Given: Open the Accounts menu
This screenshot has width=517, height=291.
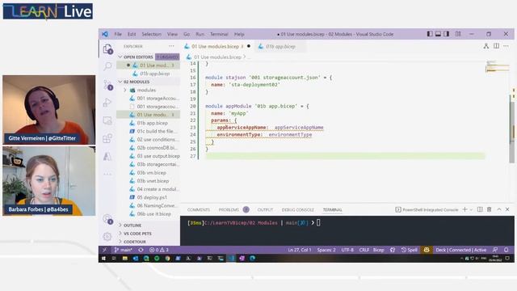Looking at the screenshot, I should coord(107,219).
